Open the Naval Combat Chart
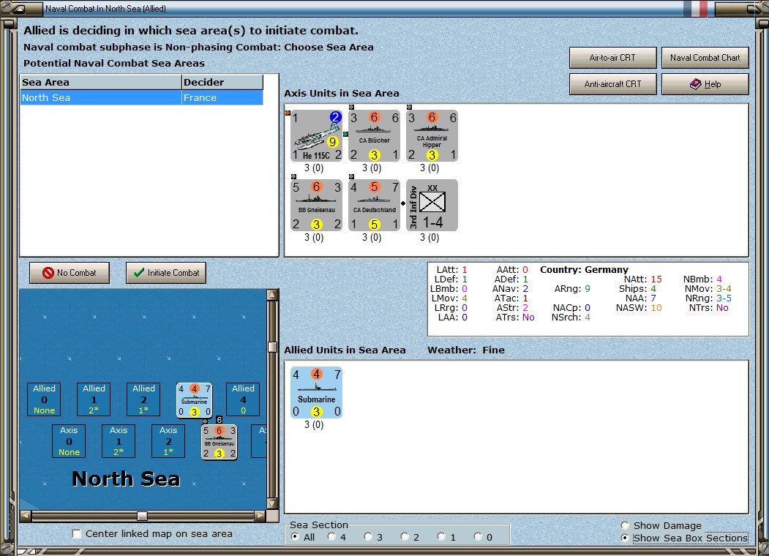Screen dimensions: 769x556 (x=705, y=57)
